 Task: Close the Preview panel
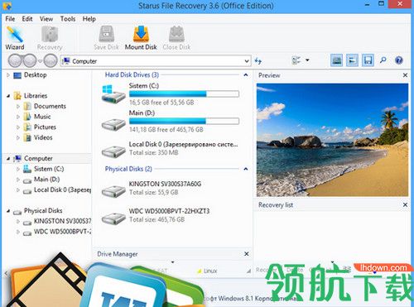click(x=405, y=75)
